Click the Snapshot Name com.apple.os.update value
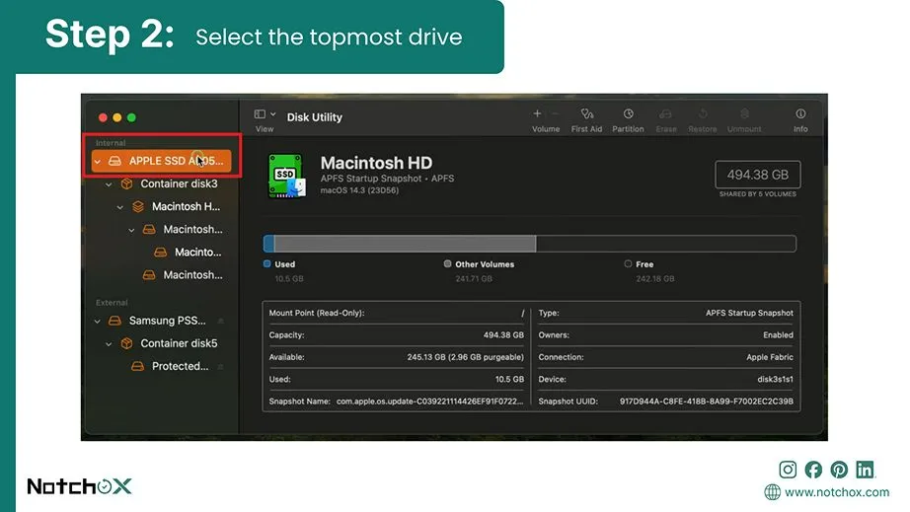The image size is (910, 512). pyautogui.click(x=429, y=402)
